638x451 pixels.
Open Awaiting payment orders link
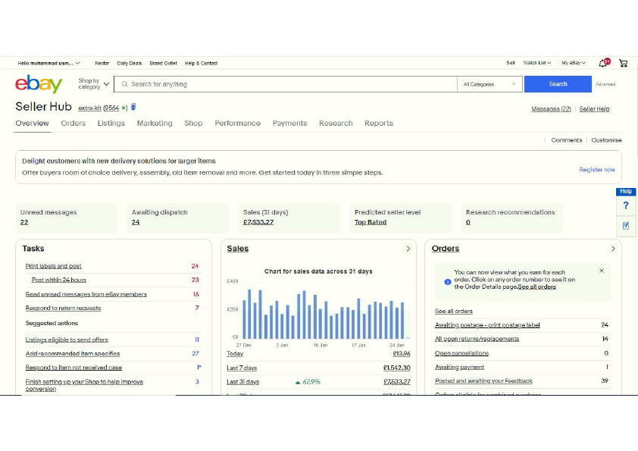coord(459,367)
